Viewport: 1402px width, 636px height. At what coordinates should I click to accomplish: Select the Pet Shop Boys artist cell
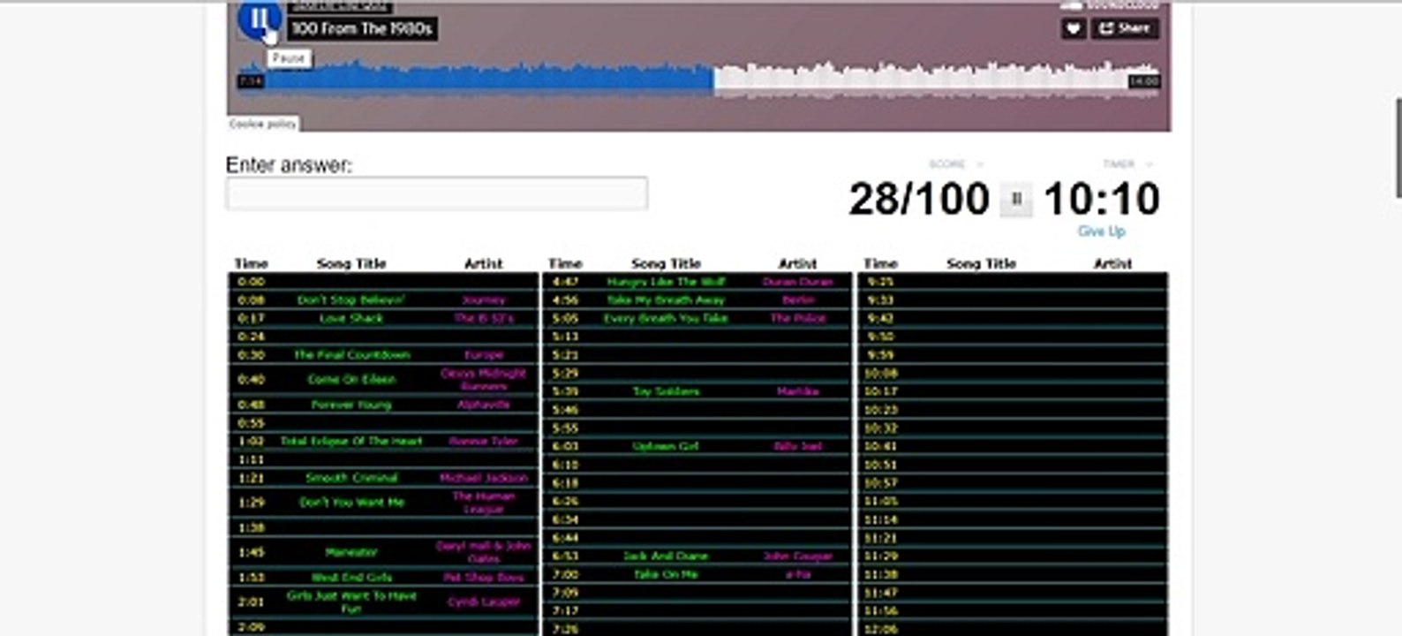click(483, 578)
